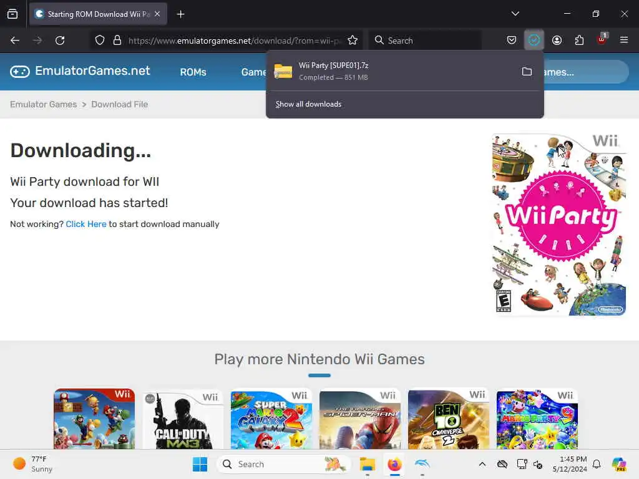Click the emulatorgames.net URL address bar
This screenshot has height=479, width=639.
[234, 41]
